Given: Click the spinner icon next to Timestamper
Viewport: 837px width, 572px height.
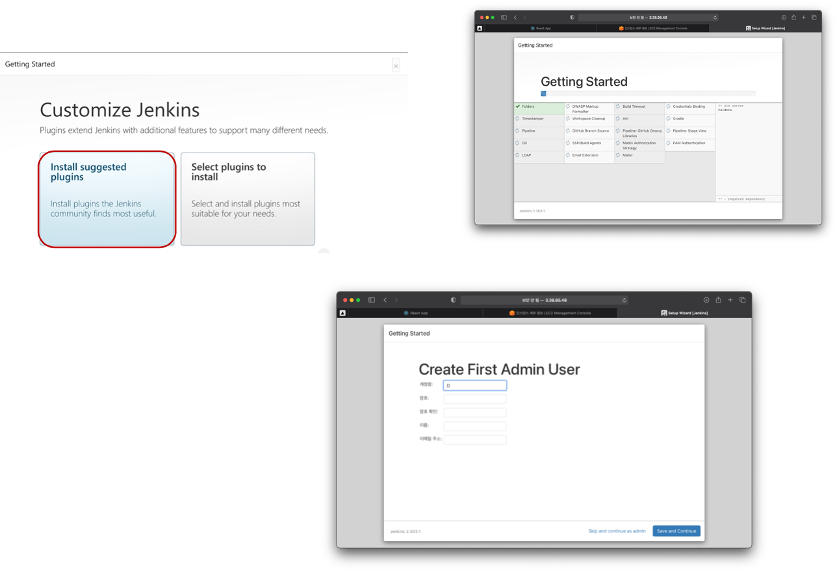Looking at the screenshot, I should [518, 119].
